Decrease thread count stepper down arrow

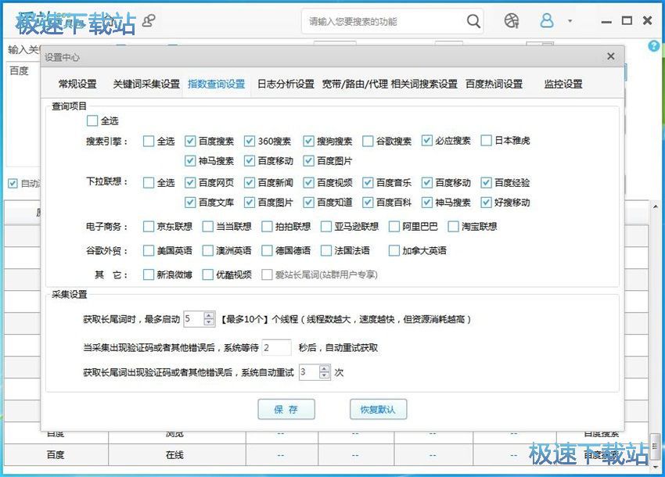(x=209, y=322)
